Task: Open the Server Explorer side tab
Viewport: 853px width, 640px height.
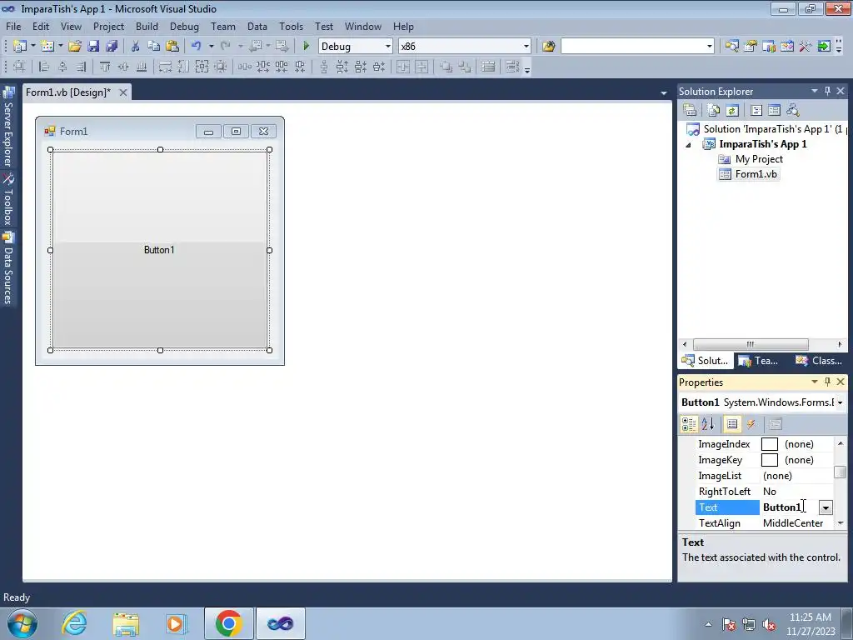Action: 8,127
